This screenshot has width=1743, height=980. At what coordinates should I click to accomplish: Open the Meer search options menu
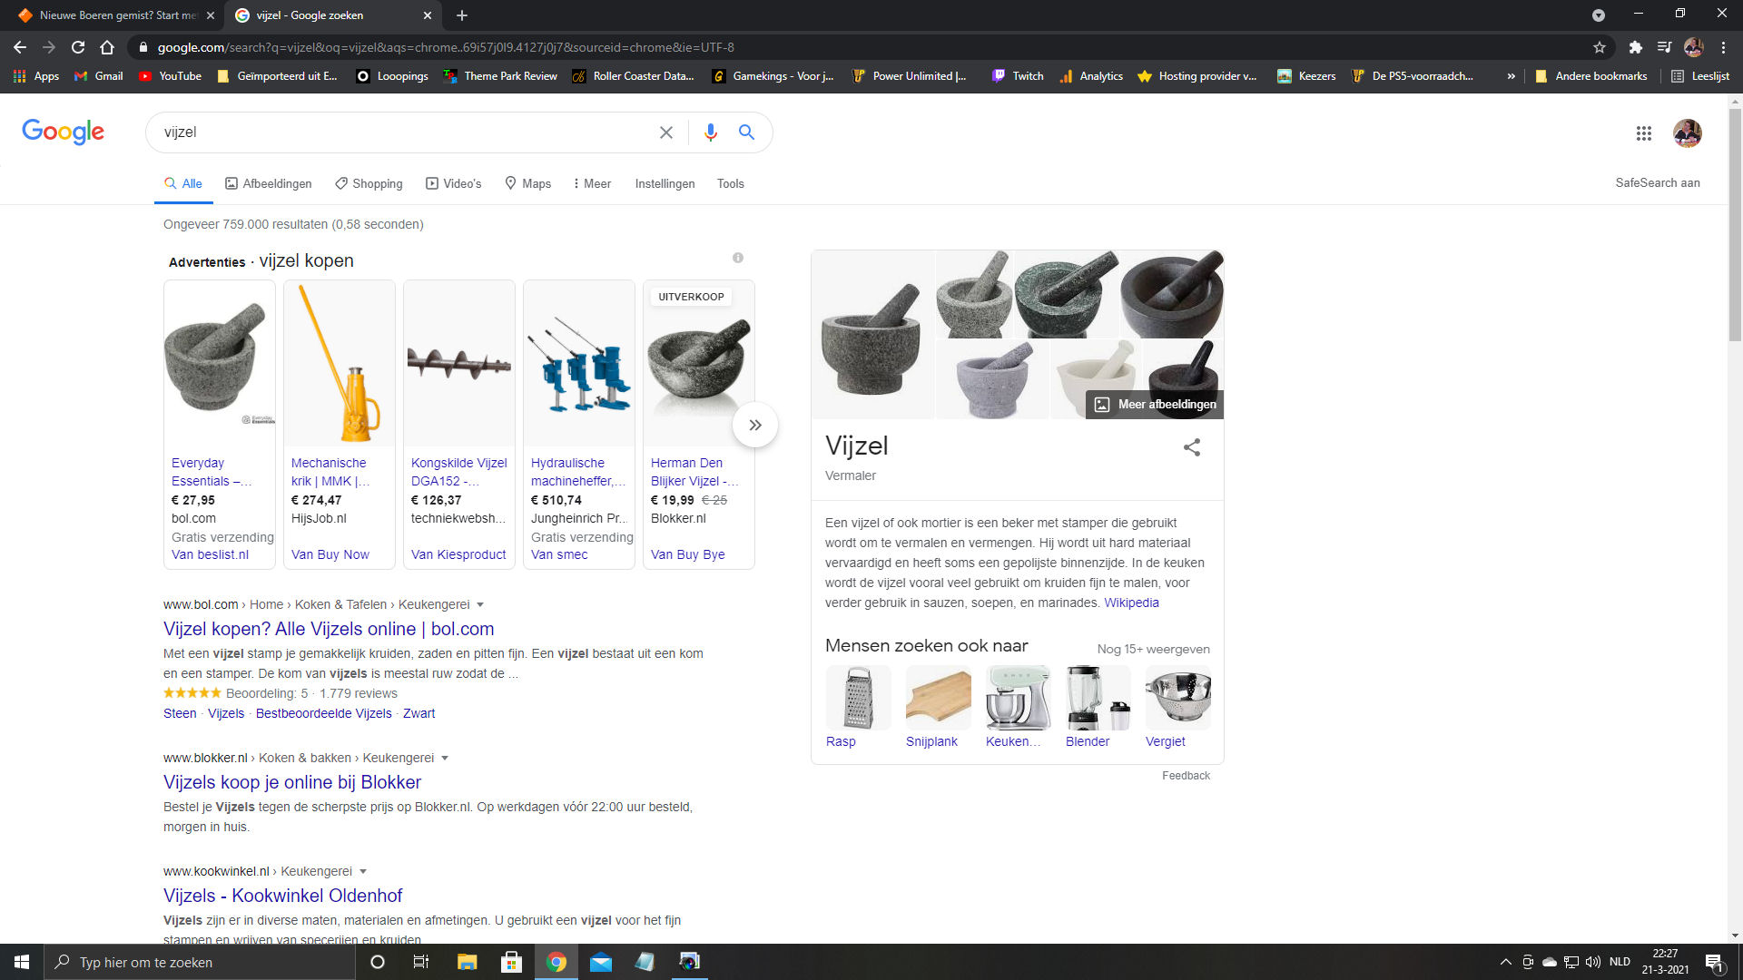(x=592, y=183)
